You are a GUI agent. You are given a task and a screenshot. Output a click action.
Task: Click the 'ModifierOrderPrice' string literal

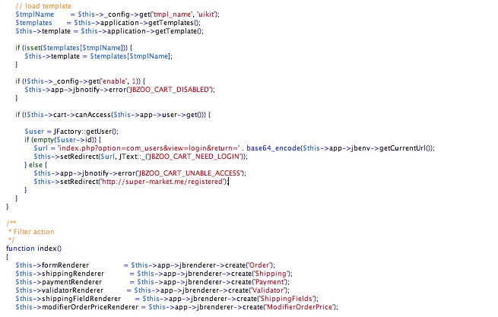click(x=300, y=307)
